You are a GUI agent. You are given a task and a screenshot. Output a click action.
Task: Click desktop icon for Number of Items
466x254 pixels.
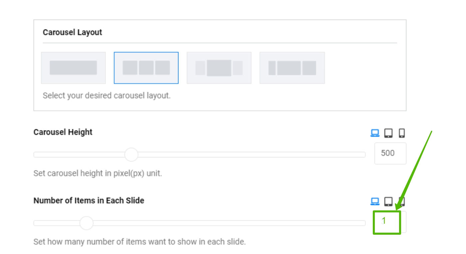click(x=375, y=201)
